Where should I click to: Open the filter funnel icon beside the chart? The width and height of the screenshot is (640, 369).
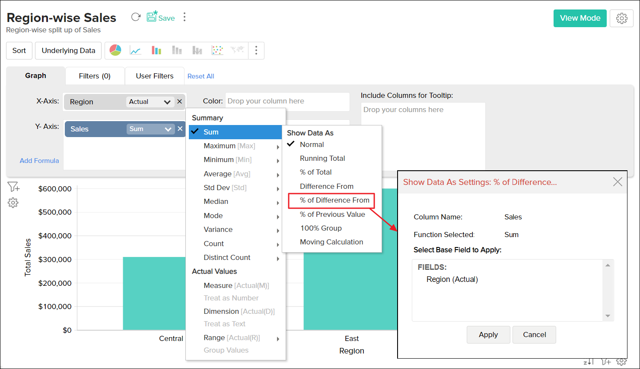coord(13,186)
